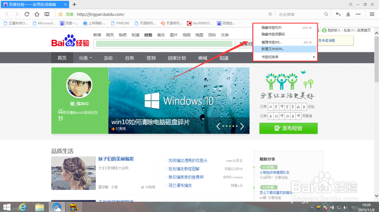The image size is (379, 212).
Task: Open the 回享计划 navigation tab
Action: 177,58
